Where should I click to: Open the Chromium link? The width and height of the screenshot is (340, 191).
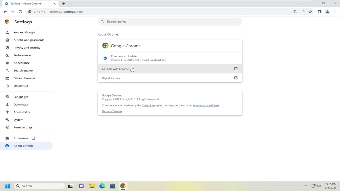tap(148, 106)
